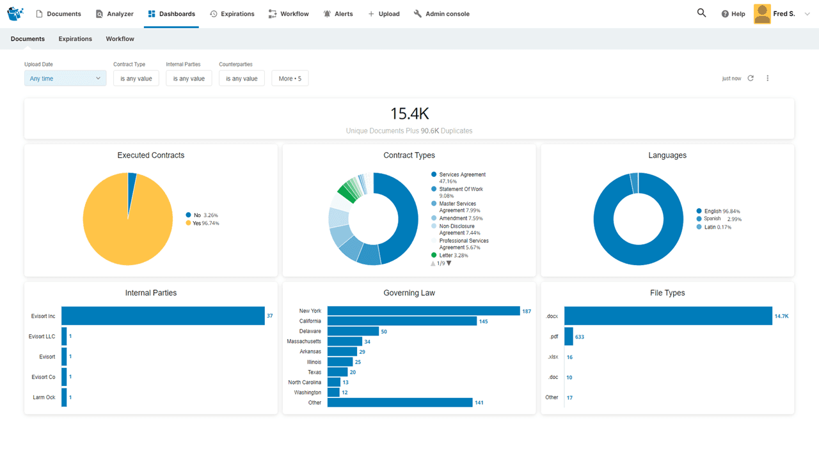Switch to the Expirations dashboard tab
This screenshot has width=819, height=460.
click(75, 38)
